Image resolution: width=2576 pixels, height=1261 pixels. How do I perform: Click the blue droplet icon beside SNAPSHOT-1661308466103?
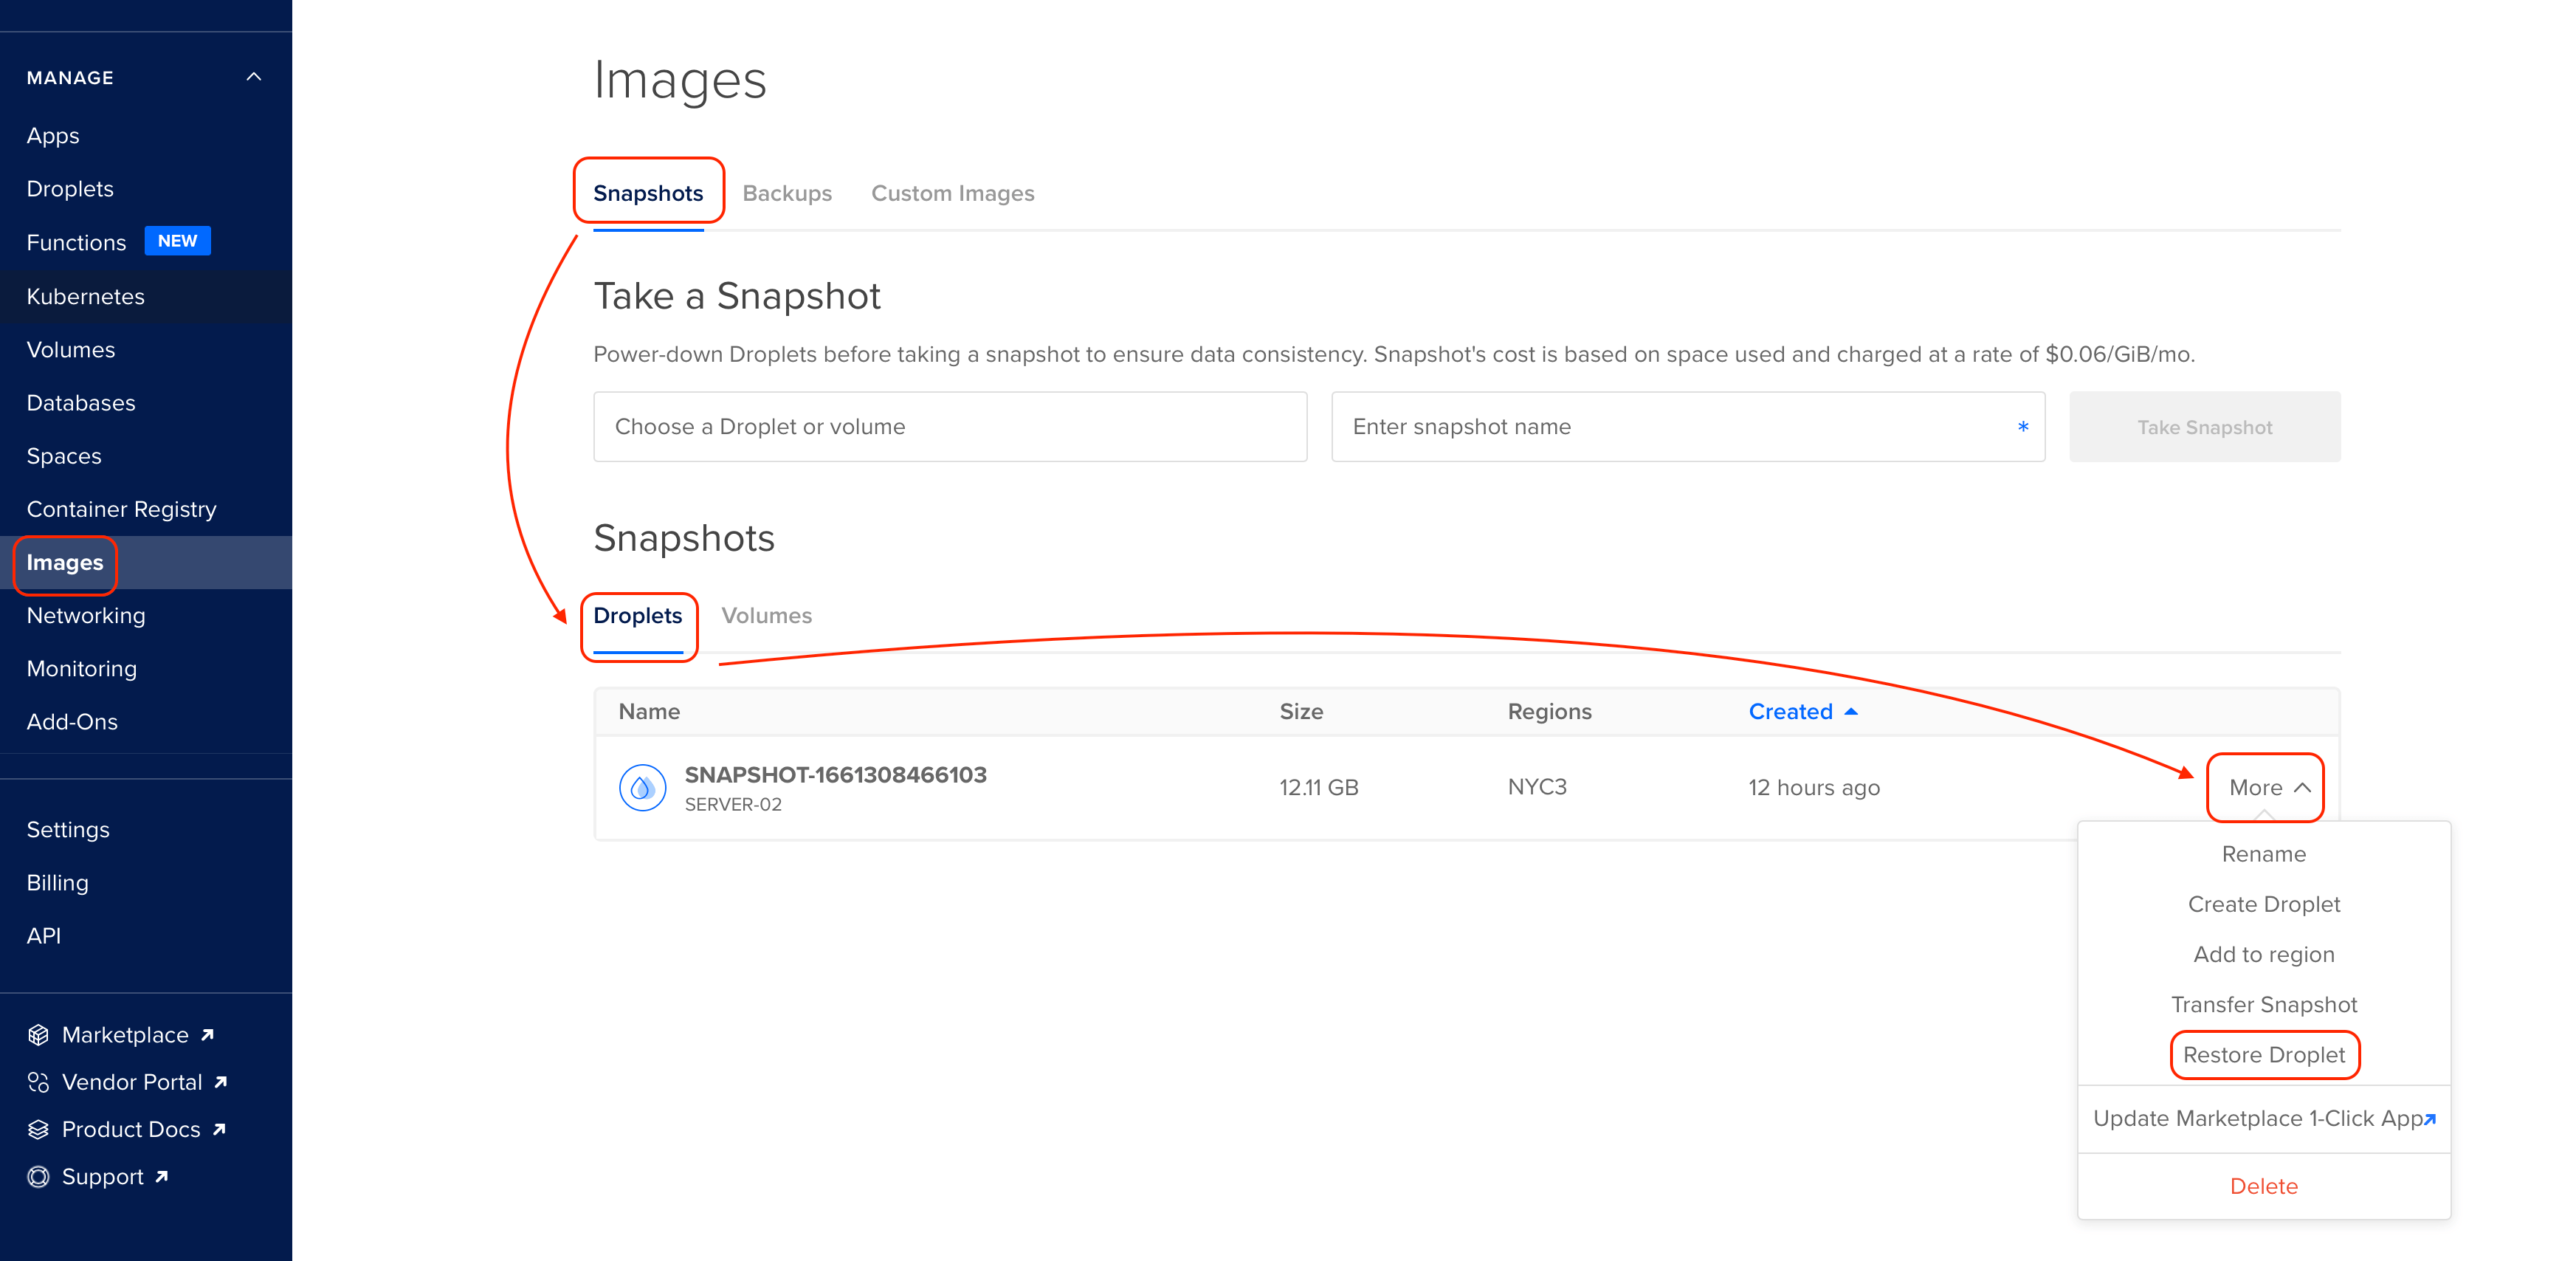pyautogui.click(x=643, y=787)
